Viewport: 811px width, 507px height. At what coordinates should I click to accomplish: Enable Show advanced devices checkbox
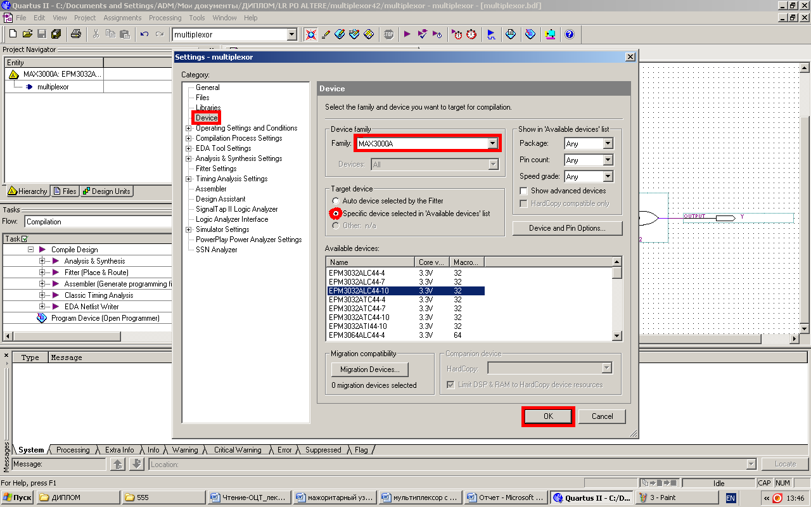523,191
